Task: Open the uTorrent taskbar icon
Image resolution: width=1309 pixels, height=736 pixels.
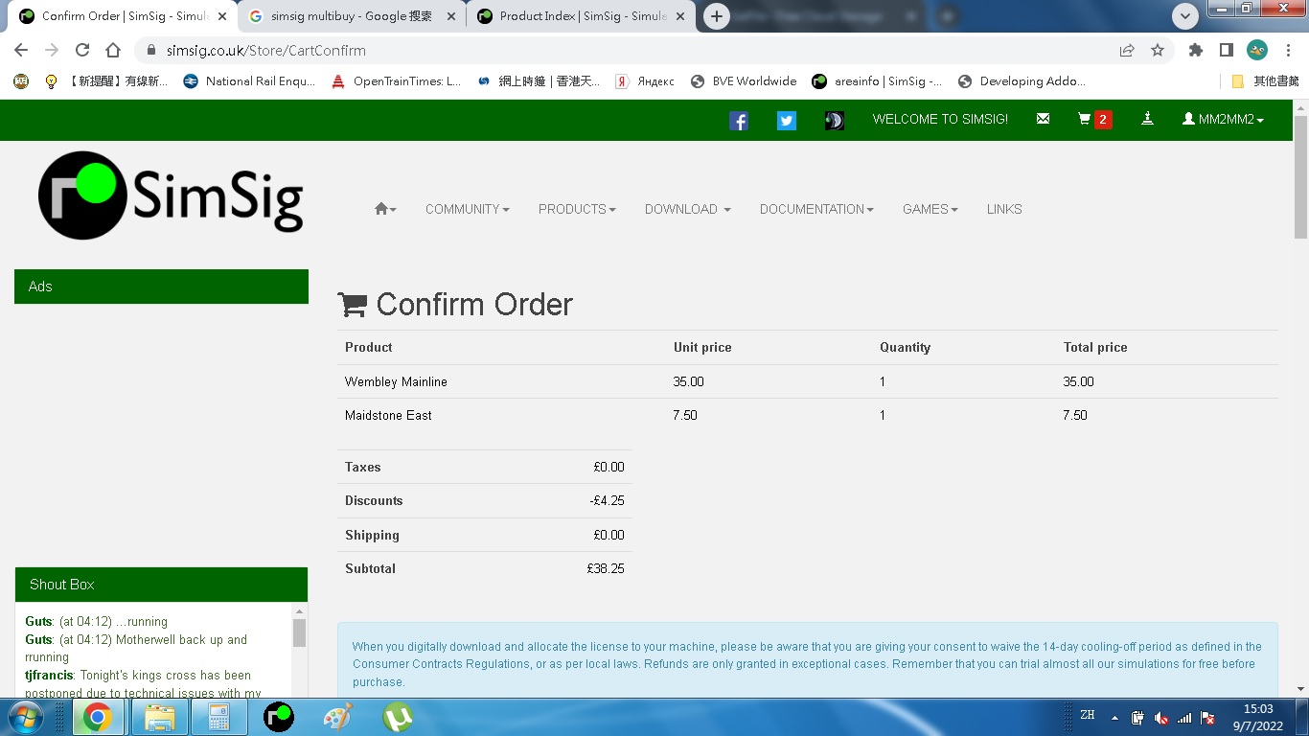Action: pos(398,717)
